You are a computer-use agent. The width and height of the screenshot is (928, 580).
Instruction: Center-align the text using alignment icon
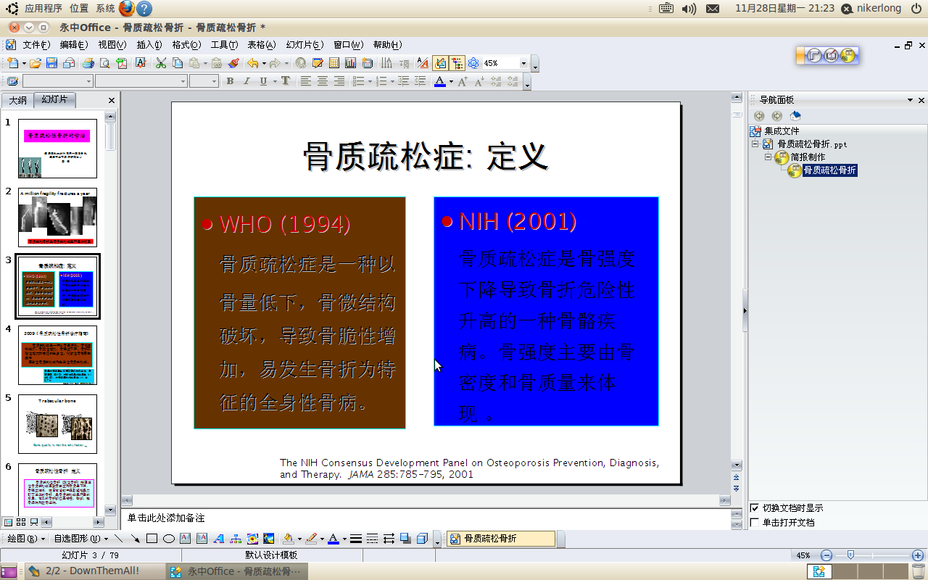322,81
